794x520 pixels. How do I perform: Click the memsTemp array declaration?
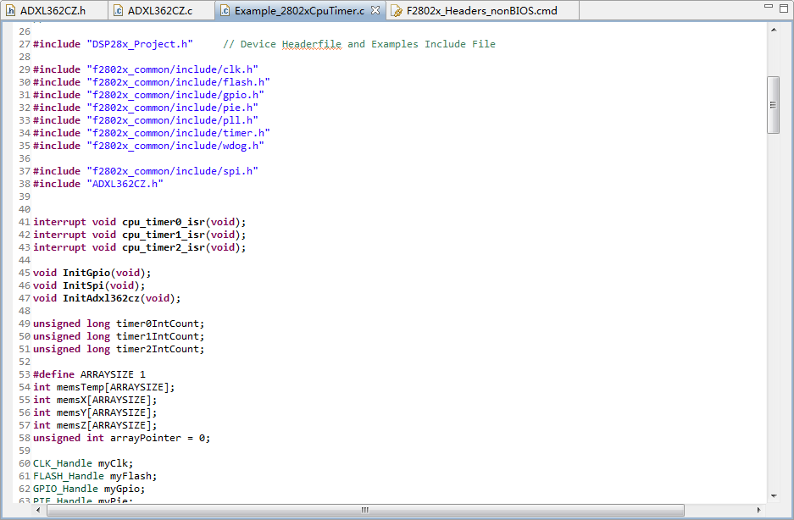(104, 387)
